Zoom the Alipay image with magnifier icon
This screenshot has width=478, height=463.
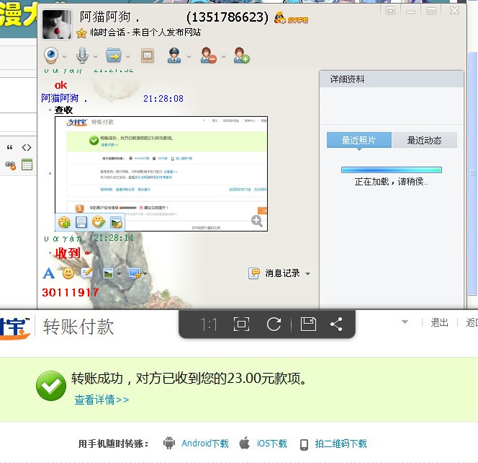[x=257, y=221]
